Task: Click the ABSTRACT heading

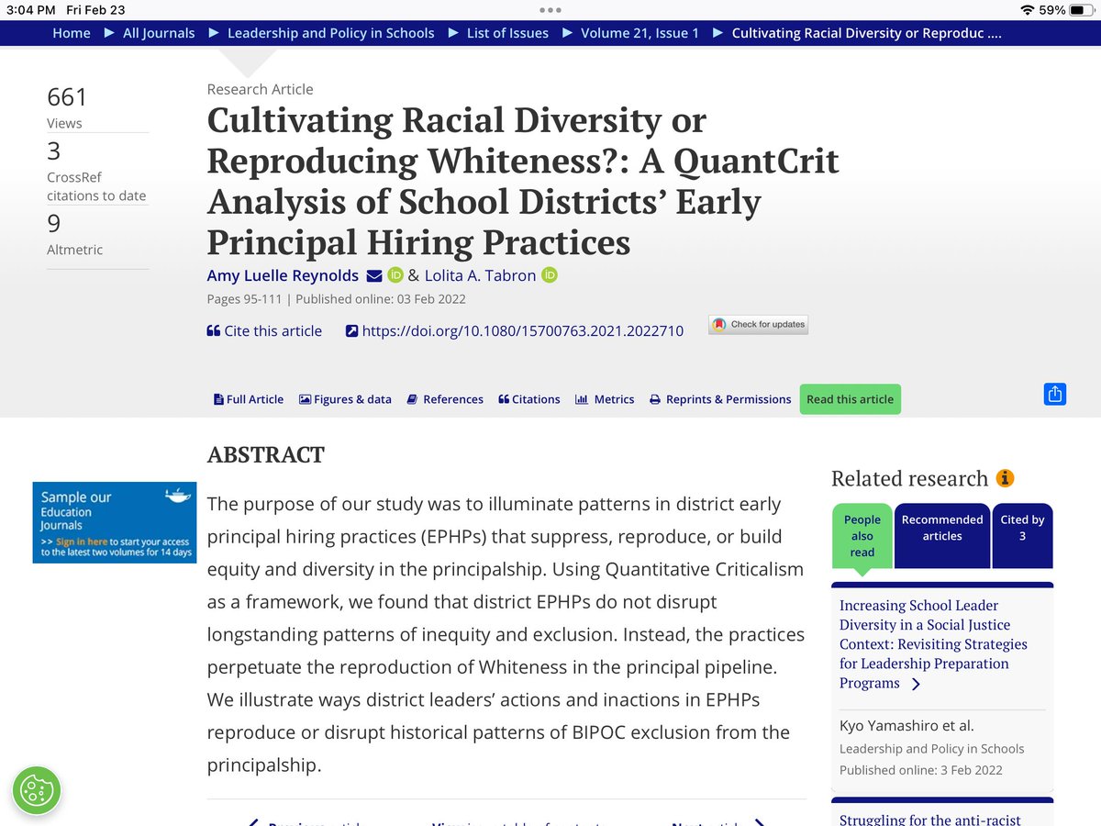Action: 266,454
